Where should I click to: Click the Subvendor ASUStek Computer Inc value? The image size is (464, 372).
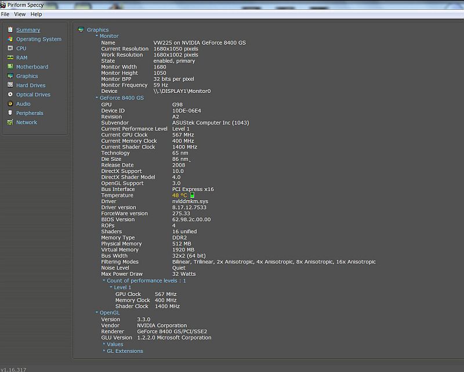tap(211, 122)
